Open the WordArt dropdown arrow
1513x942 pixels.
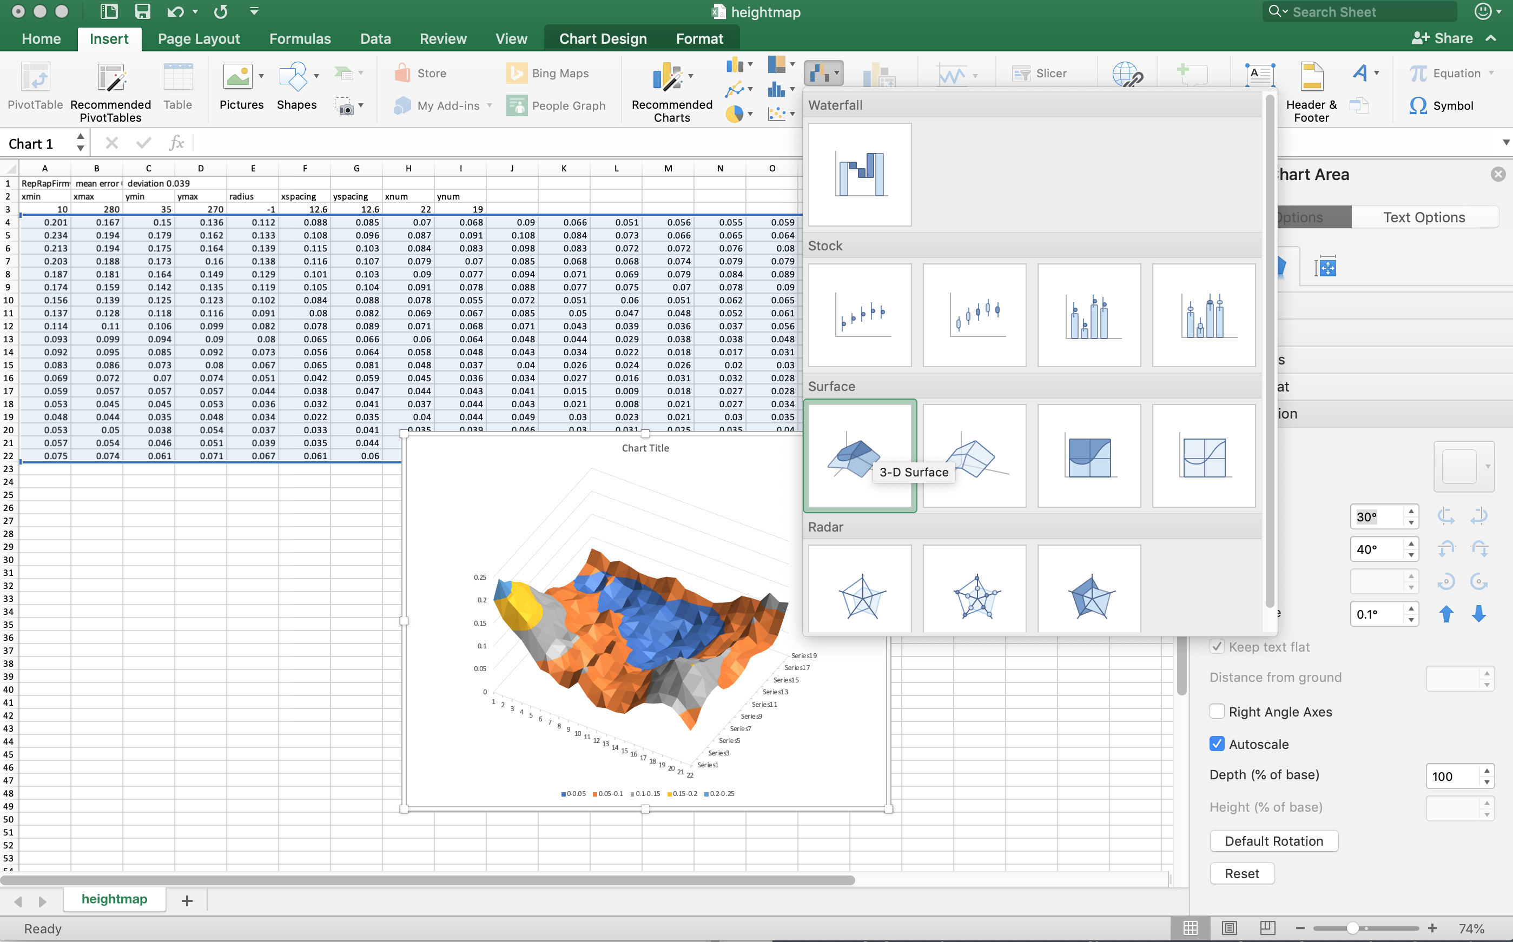[x=1377, y=73]
